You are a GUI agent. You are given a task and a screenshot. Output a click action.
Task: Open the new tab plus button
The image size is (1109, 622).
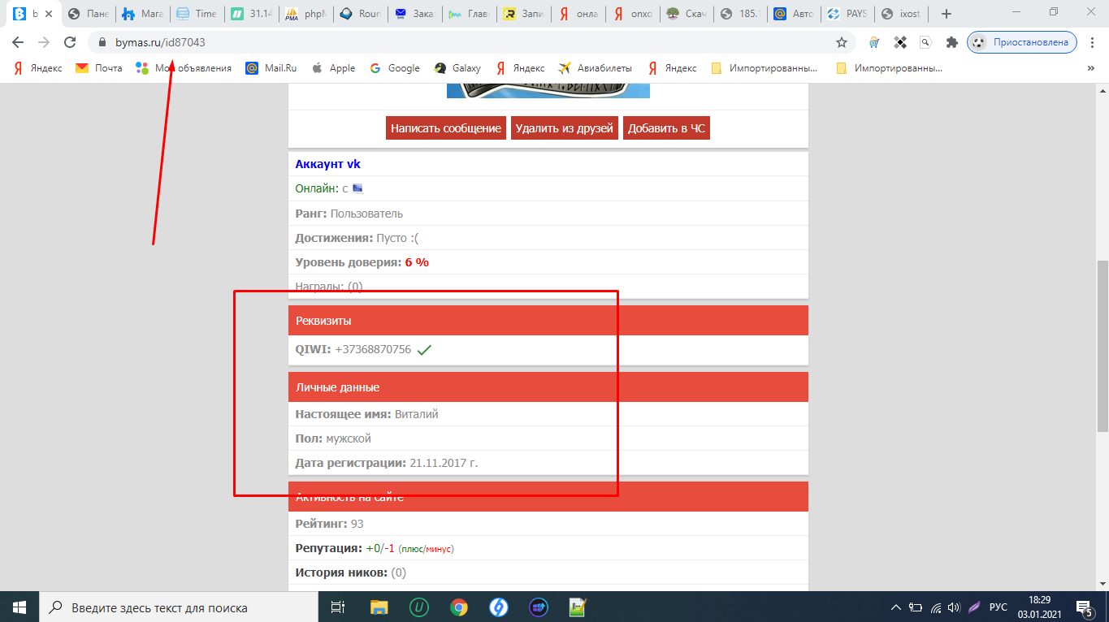[x=946, y=14]
